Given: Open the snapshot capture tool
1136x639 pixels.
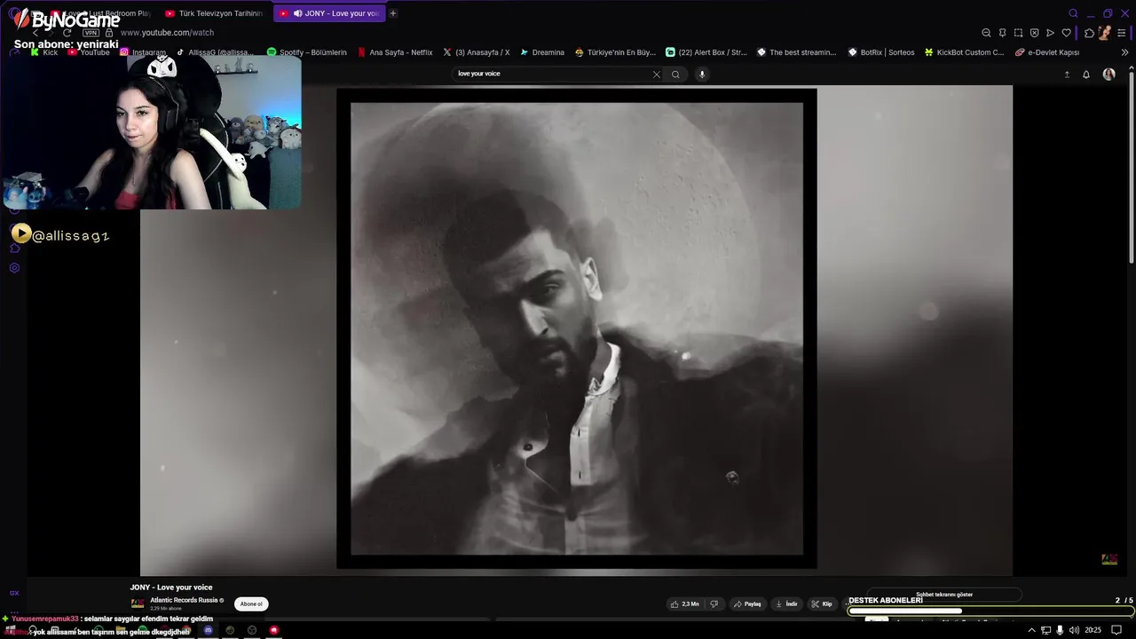Looking at the screenshot, I should (1018, 33).
